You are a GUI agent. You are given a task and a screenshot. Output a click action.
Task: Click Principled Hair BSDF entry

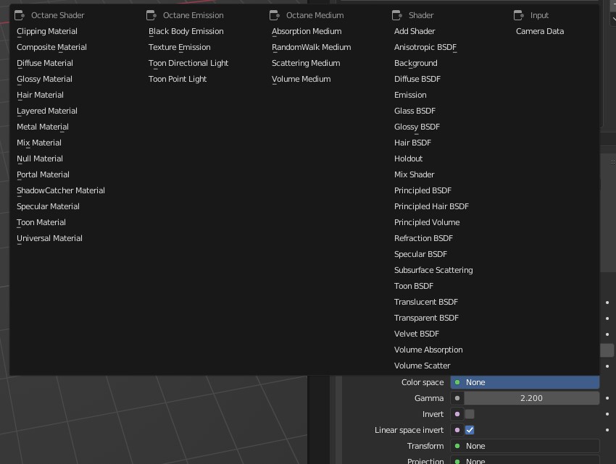click(x=431, y=206)
